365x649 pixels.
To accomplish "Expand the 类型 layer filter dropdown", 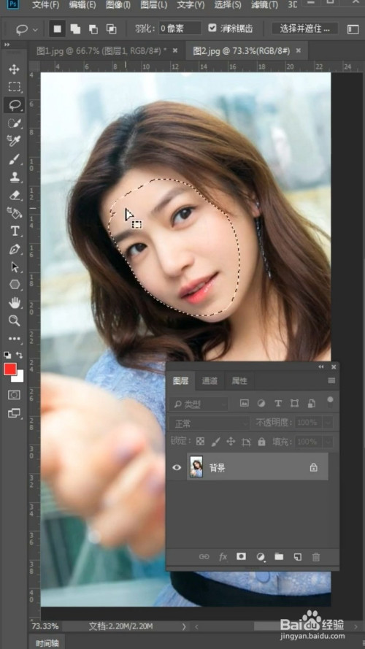I will click(199, 404).
